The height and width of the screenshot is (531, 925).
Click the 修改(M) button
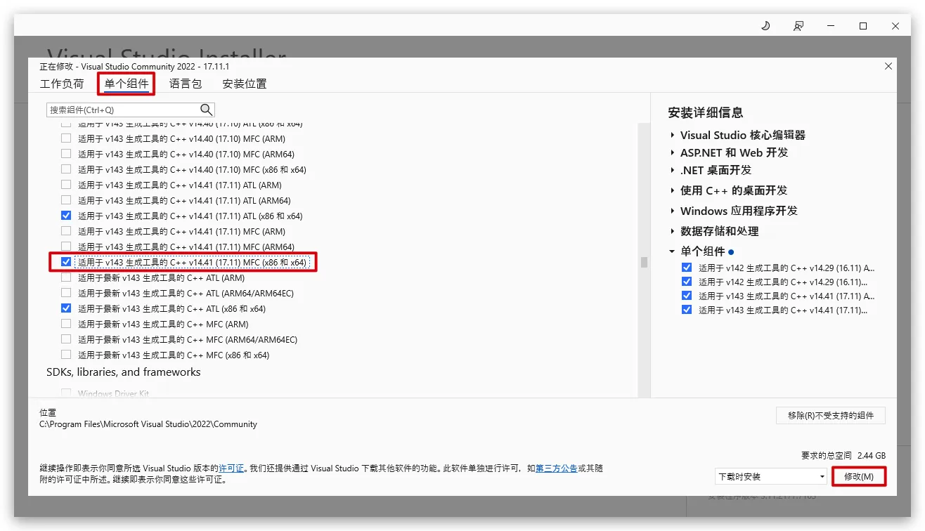[x=858, y=476]
